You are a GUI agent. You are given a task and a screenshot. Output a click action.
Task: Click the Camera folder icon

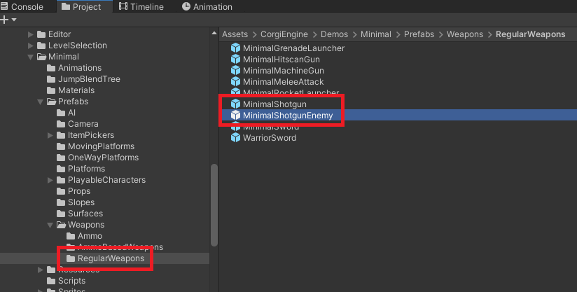61,125
